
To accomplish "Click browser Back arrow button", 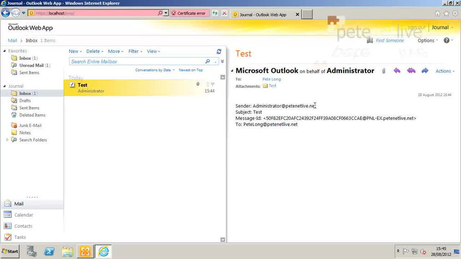I will point(6,13).
